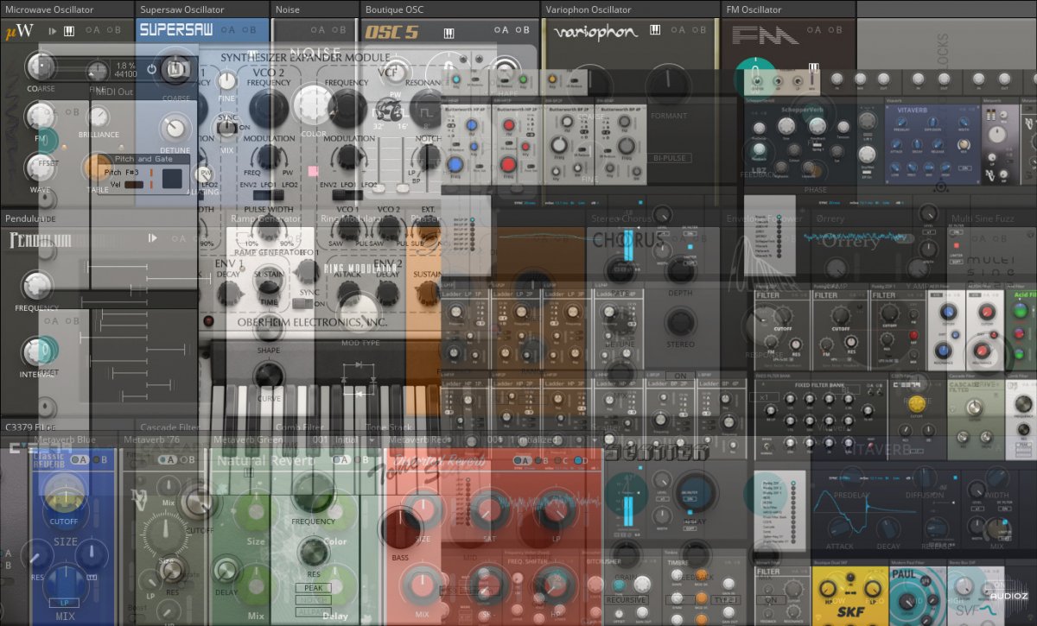
Task: Click the play arrow icon in Microwave Oscillator
Action: (x=53, y=31)
